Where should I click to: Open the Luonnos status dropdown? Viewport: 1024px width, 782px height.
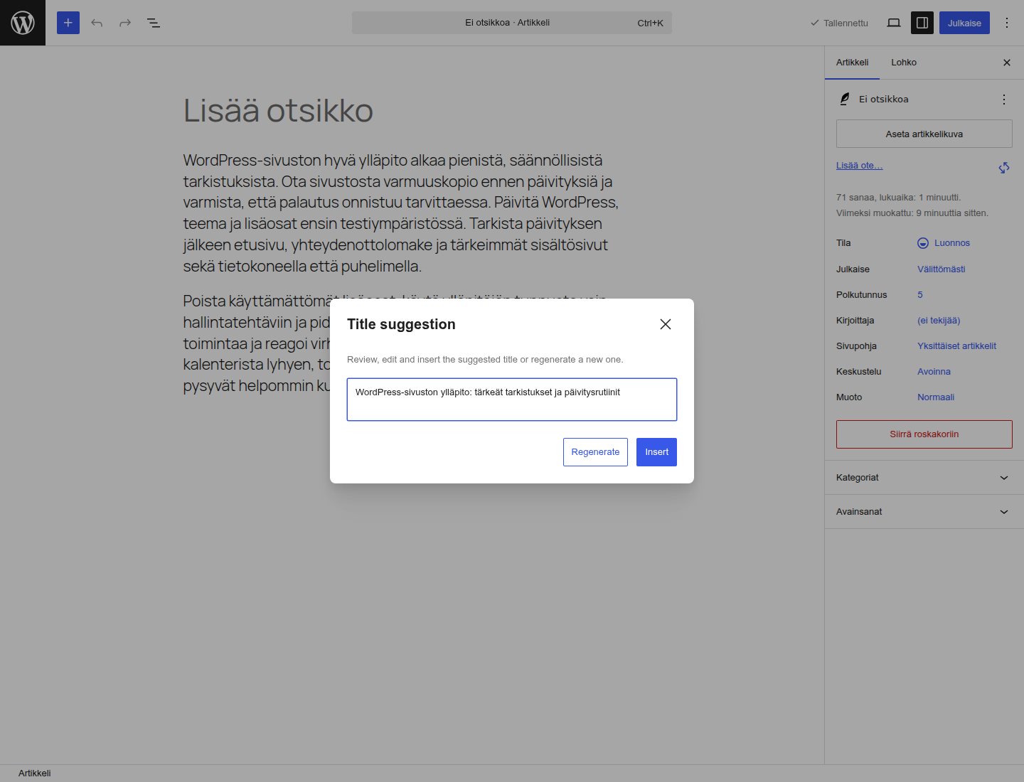[x=944, y=243]
